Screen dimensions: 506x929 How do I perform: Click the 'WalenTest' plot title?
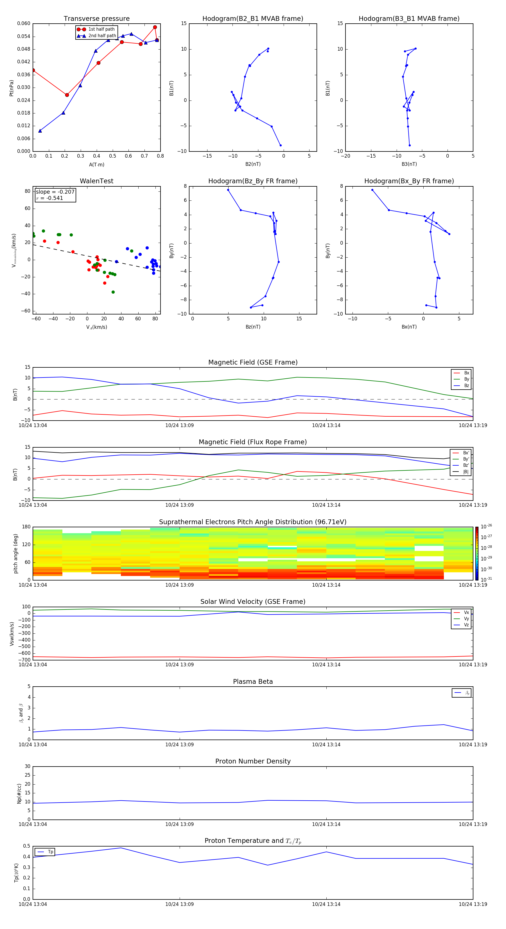coord(96,181)
